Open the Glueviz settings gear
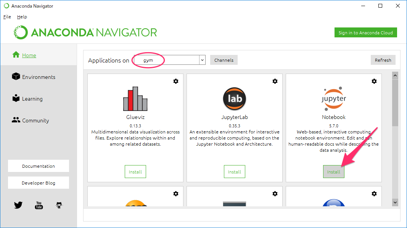Screen dimensions: 407x228 (176, 81)
